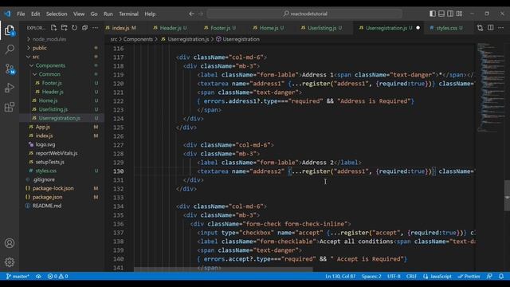
Task: Split the editor to the right
Action: click(491, 28)
